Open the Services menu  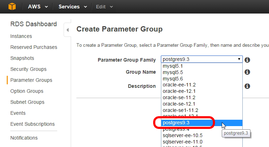[73, 7]
